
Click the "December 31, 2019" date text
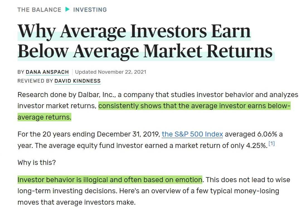pyautogui.click(x=128, y=134)
